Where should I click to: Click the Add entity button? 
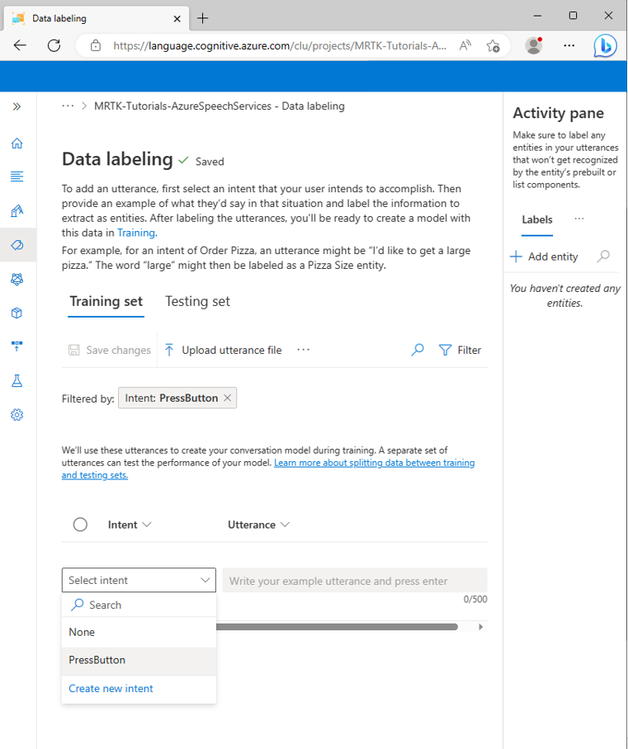543,257
